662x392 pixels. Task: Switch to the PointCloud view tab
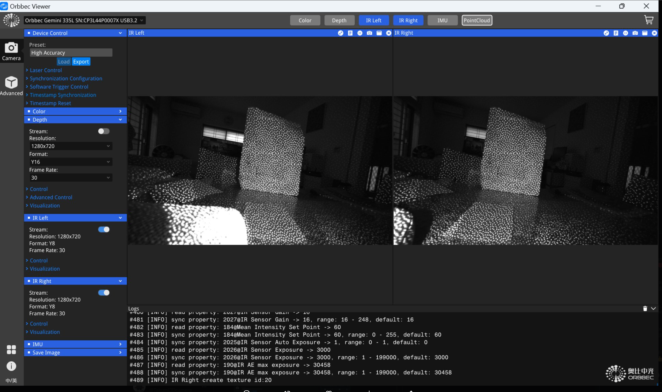(x=477, y=20)
